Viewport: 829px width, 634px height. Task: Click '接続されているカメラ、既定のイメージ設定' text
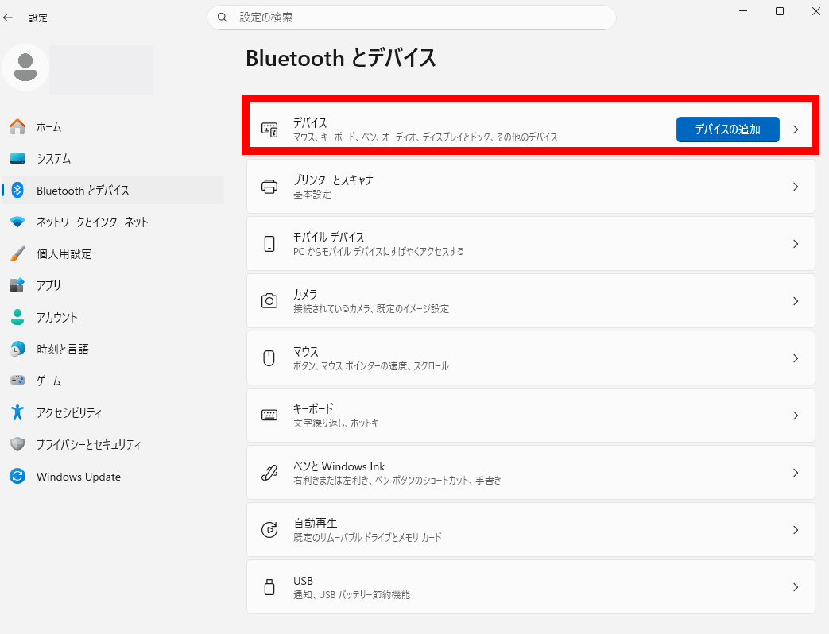point(371,308)
